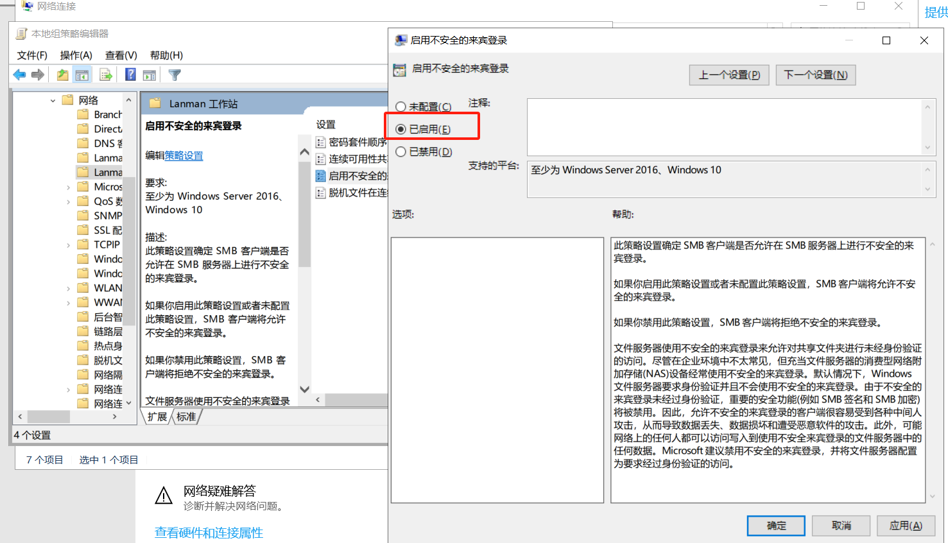The width and height of the screenshot is (948, 543).
Task: Click the Up One Level folder icon
Action: (62, 75)
